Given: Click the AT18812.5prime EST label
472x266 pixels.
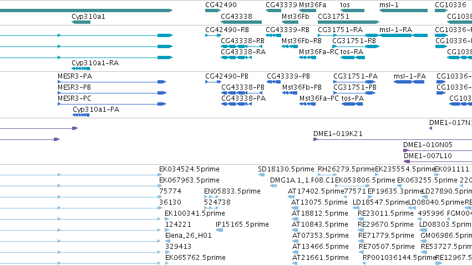Looking at the screenshot, I should click(x=320, y=214).
